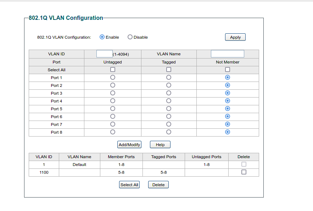Tick the Delete checkbox for VLAN 1100
The height and width of the screenshot is (211, 313).
244,172
